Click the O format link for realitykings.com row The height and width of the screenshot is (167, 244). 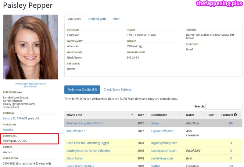point(231,158)
